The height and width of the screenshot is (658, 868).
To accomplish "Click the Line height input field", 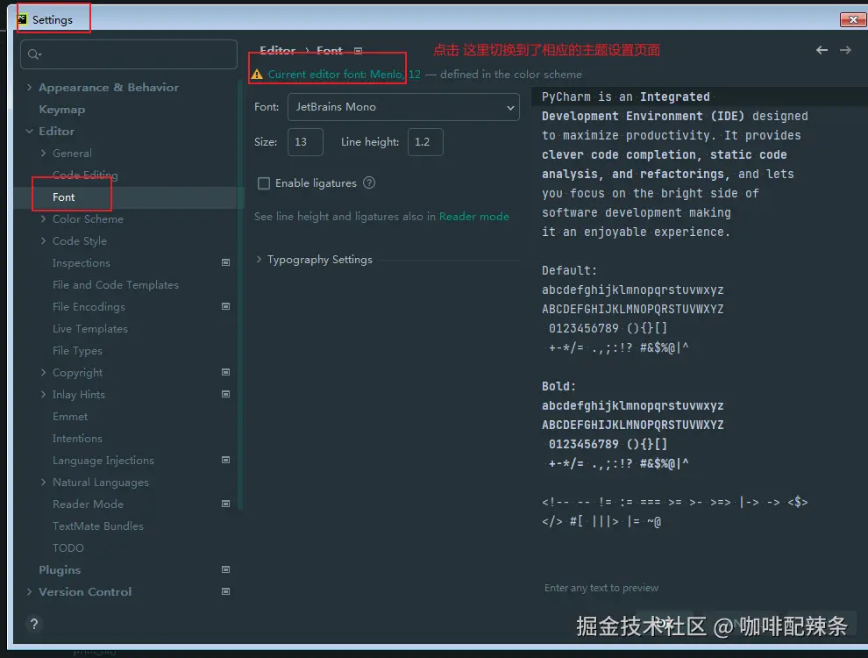I will 425,142.
